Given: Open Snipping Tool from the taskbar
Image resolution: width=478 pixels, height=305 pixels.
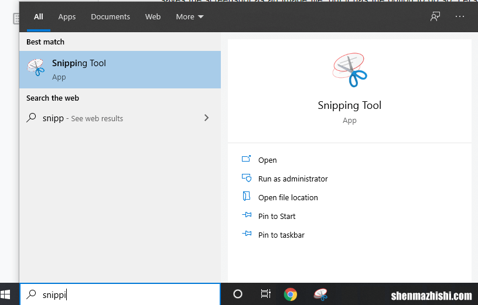Looking at the screenshot, I should point(320,294).
